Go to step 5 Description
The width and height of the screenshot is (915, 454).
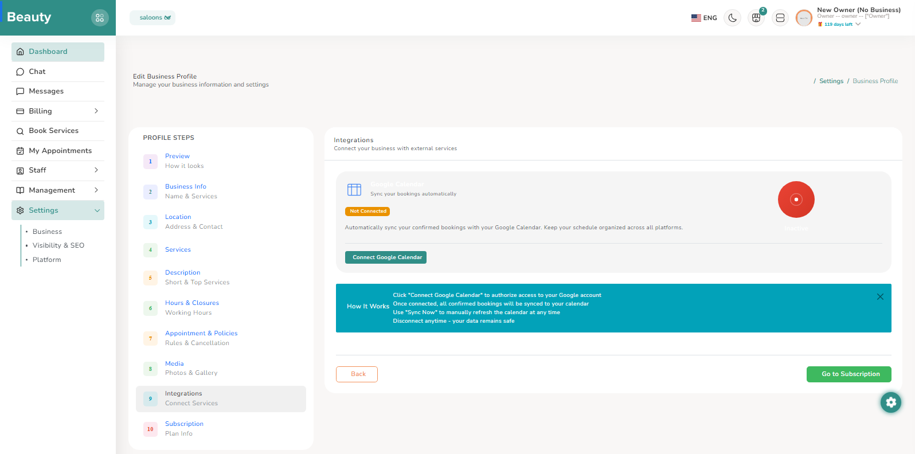221,277
